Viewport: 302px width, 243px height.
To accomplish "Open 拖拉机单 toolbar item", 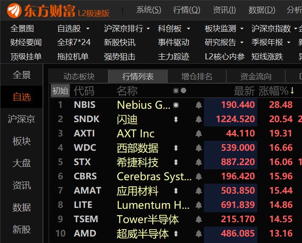I will pos(73,57).
